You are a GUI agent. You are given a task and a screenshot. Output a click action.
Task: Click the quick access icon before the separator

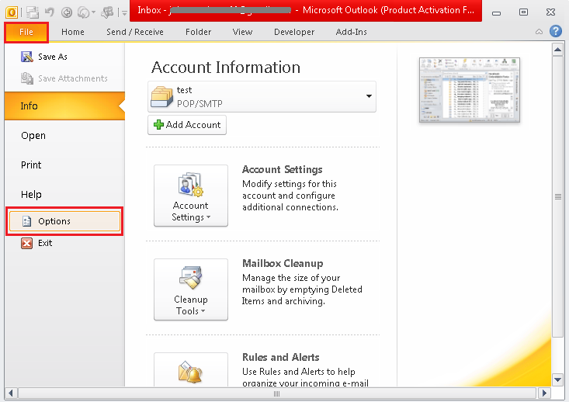[107, 12]
